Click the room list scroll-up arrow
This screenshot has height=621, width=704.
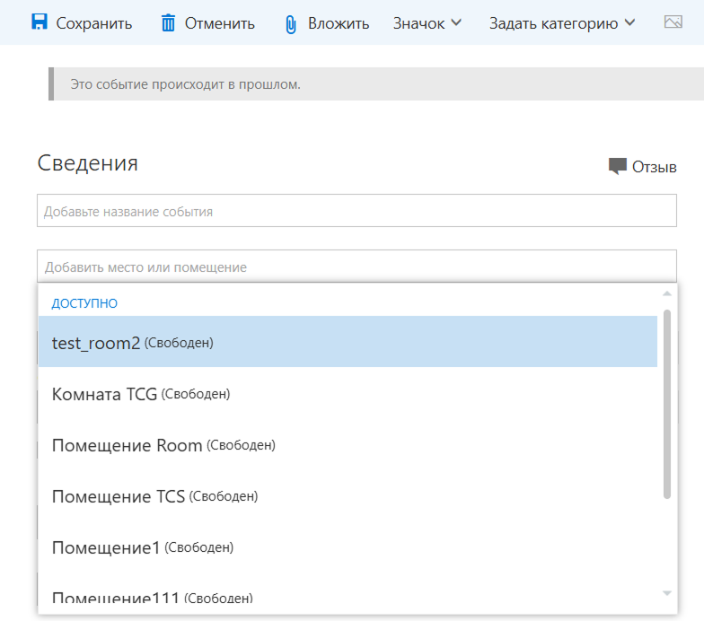click(x=666, y=293)
